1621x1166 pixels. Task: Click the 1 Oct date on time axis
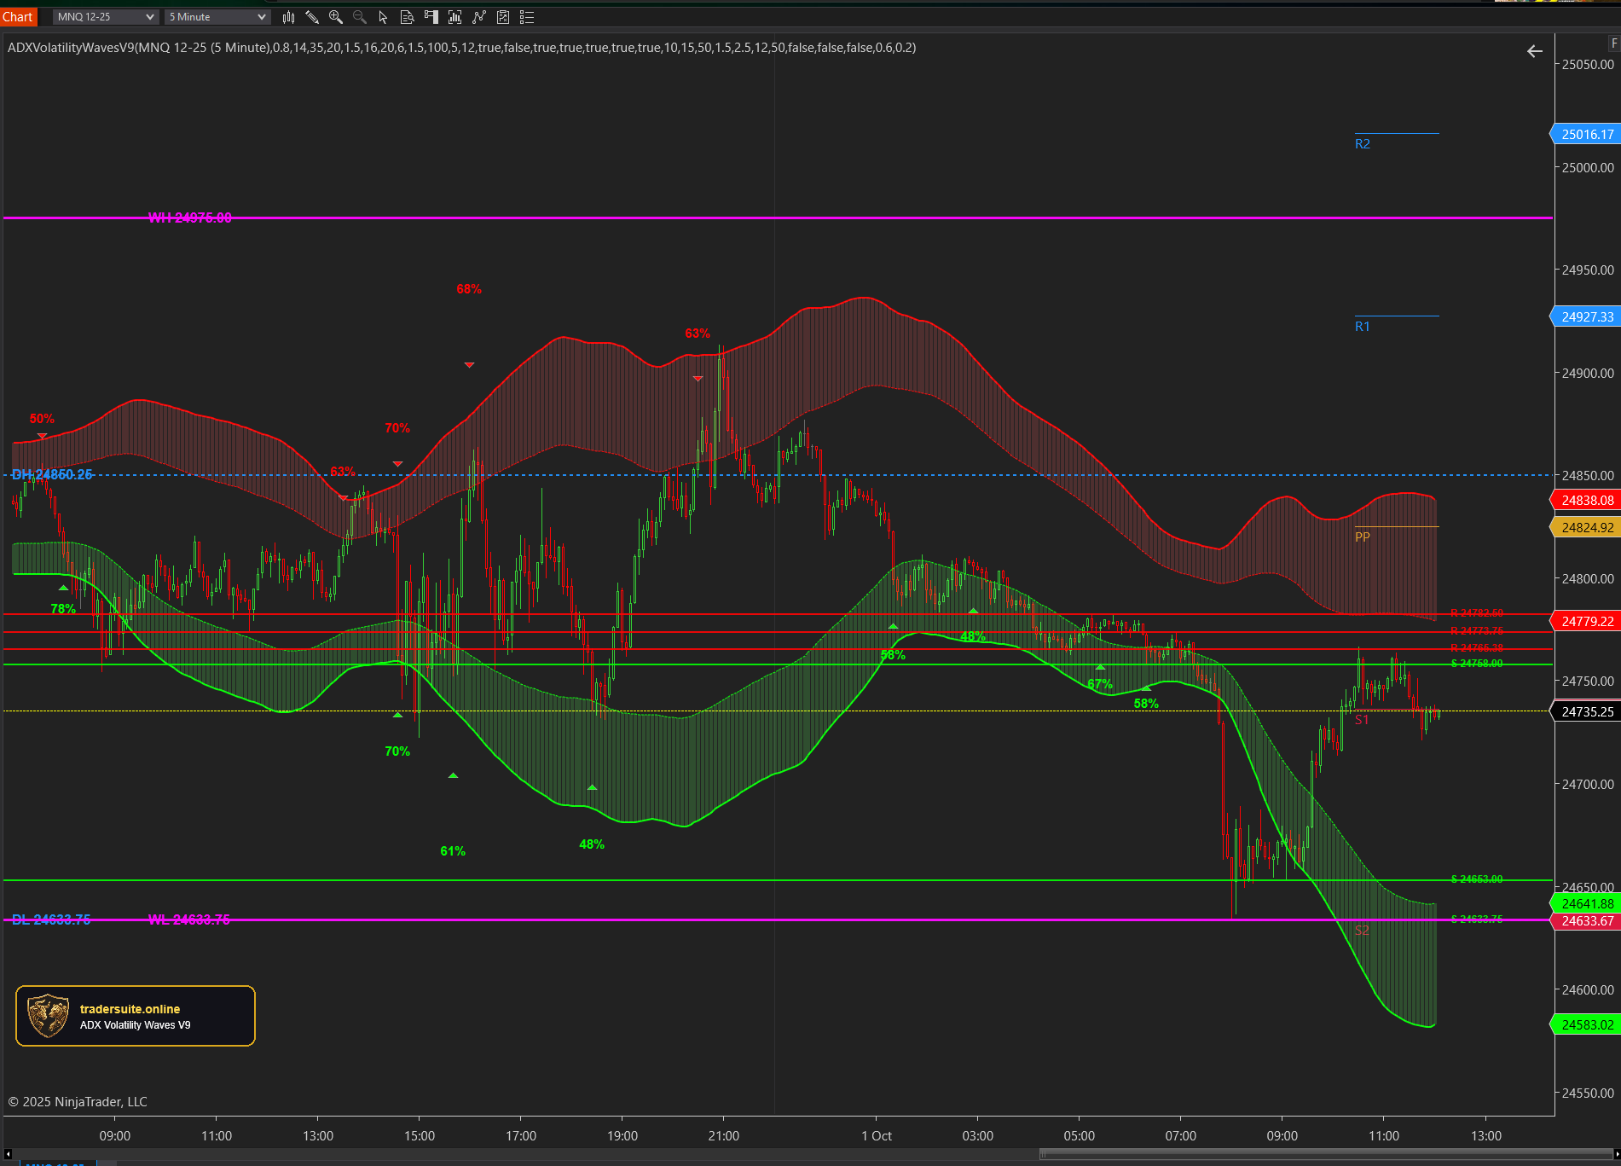[877, 1136]
